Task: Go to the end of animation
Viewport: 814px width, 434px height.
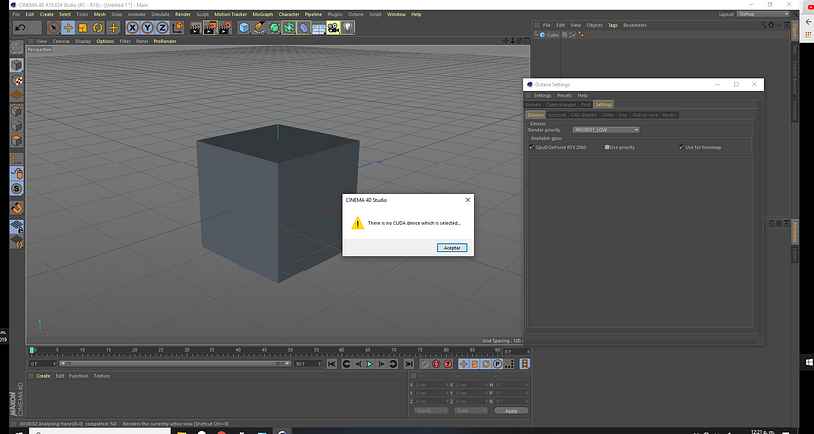Action: pos(409,364)
